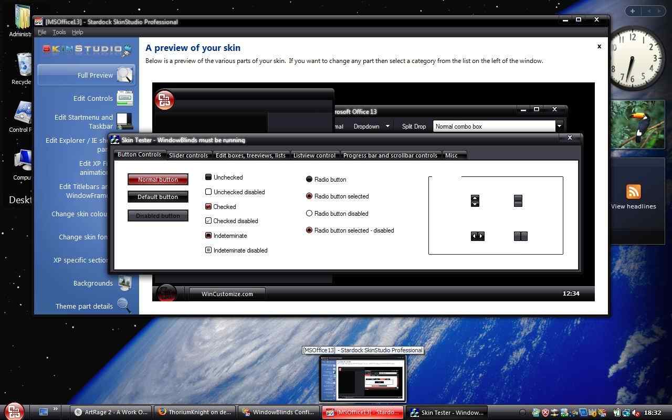Switch to Slider controls tab
The image size is (672, 420).
tap(188, 155)
